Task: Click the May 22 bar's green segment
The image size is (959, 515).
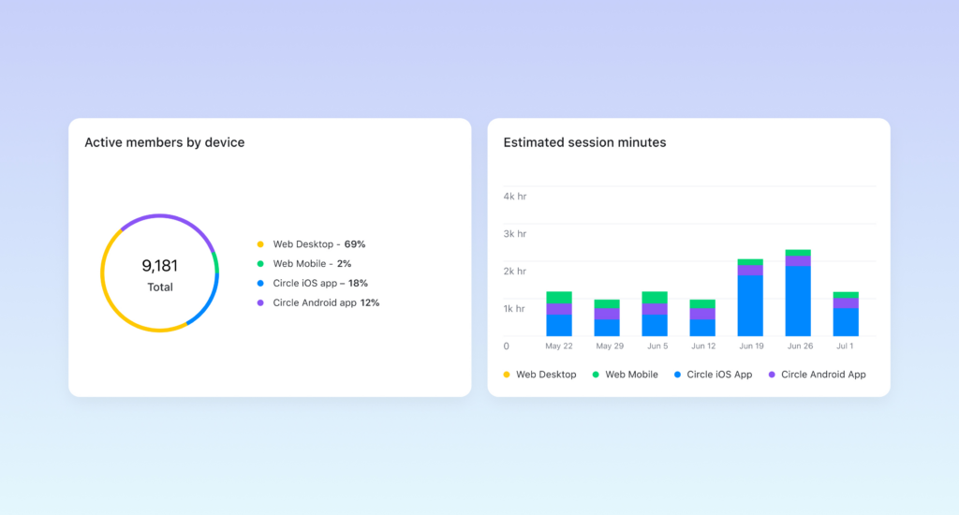Action: 559,297
